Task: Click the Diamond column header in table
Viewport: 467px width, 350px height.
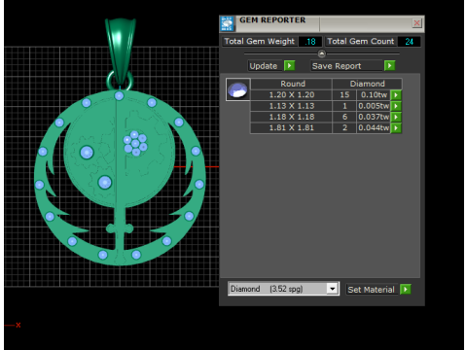Action: point(367,84)
